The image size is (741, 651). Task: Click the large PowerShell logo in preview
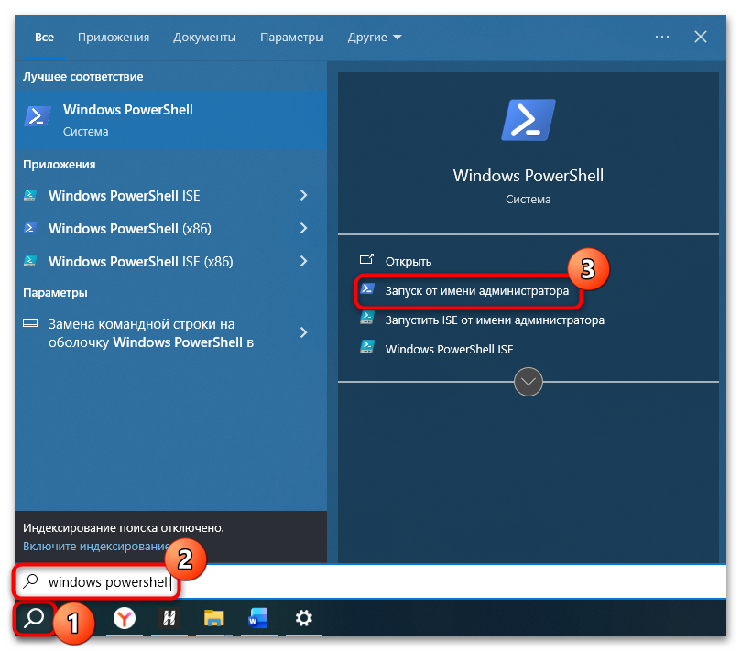(x=529, y=120)
